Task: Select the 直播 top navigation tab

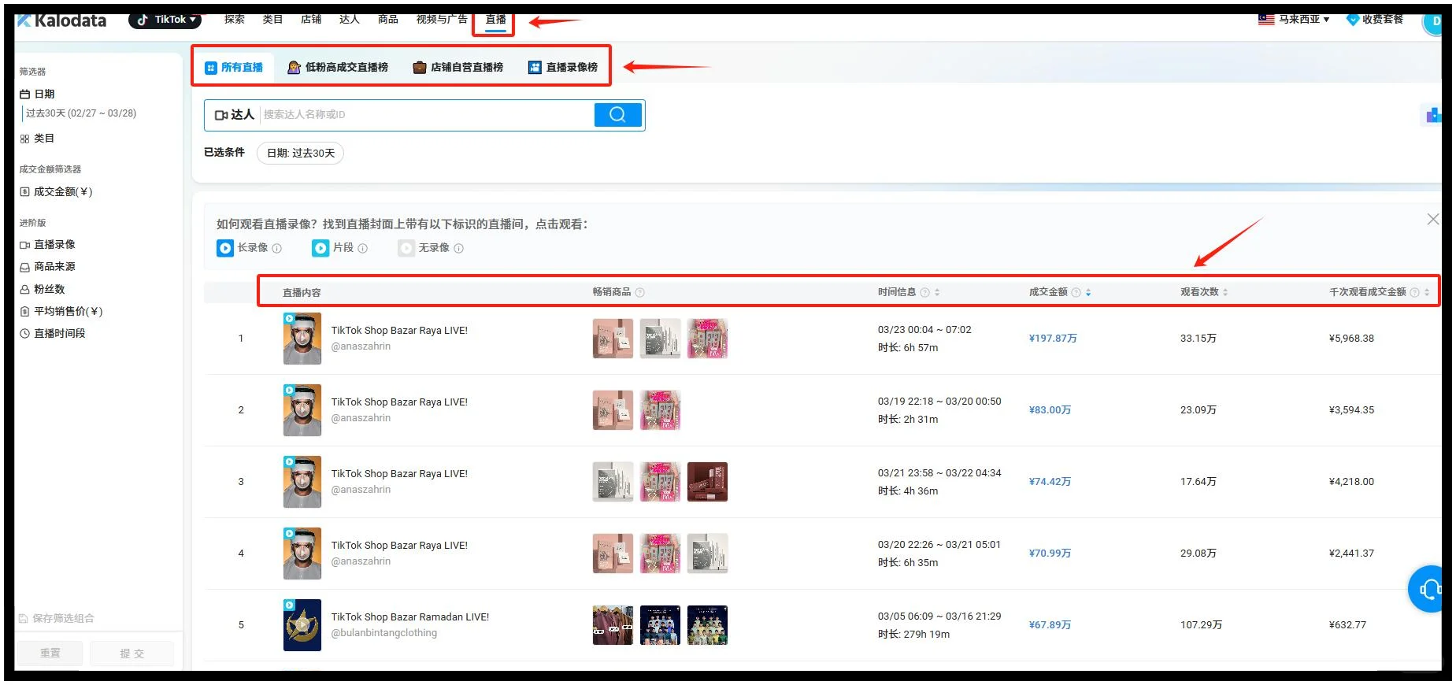Action: 495,20
